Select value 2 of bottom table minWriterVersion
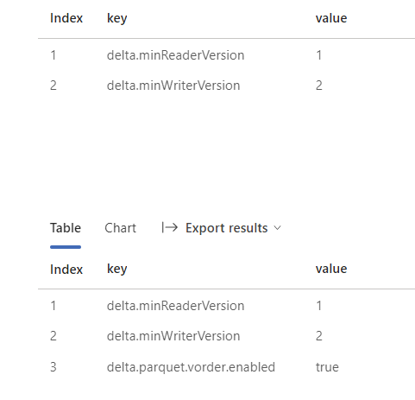Screen dimensions: 415x400 point(319,336)
